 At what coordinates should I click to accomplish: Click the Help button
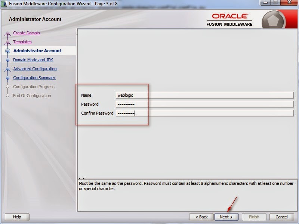(x=17, y=217)
